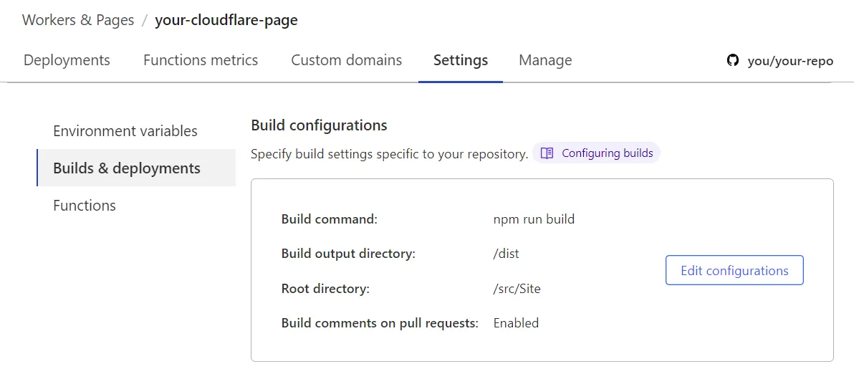This screenshot has width=854, height=374.
Task: Select the Settings tab
Action: point(461,60)
